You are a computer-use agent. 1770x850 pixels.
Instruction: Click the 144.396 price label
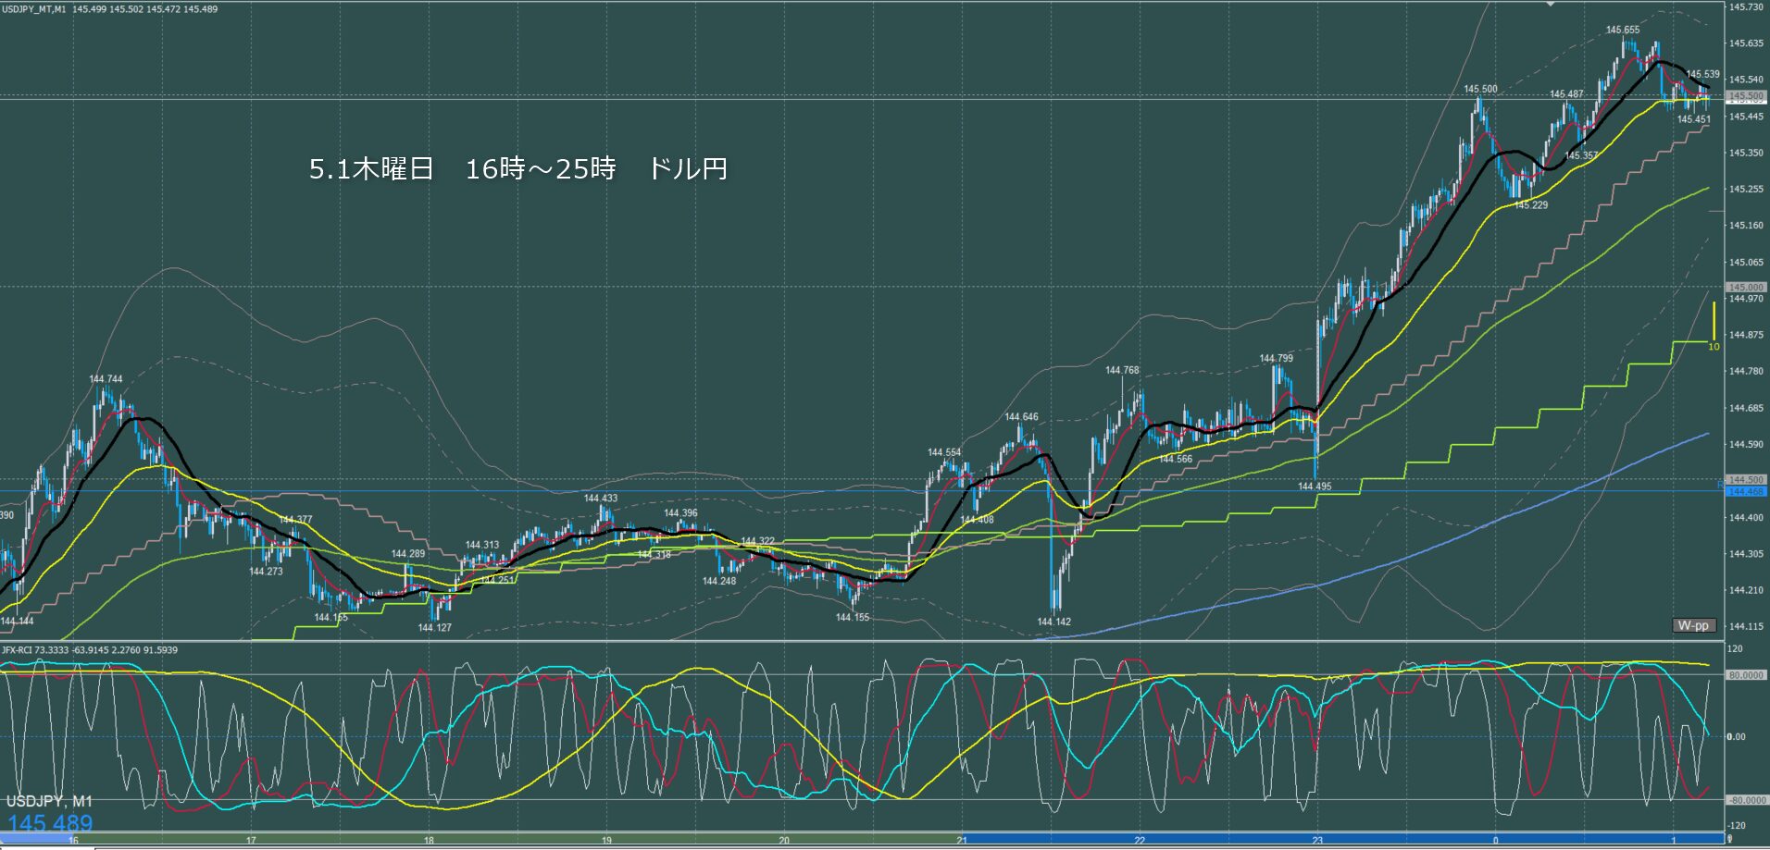pyautogui.click(x=680, y=513)
